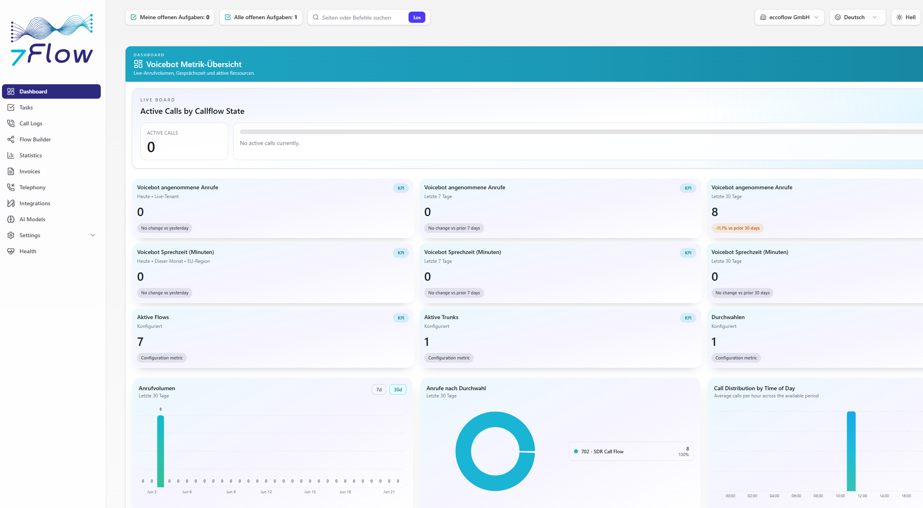Open the Dashboard menu item

51,91
